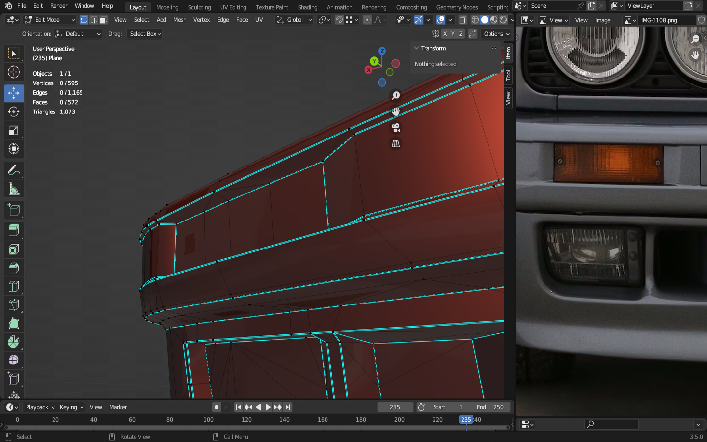Toggle X axis mirror

[445, 34]
